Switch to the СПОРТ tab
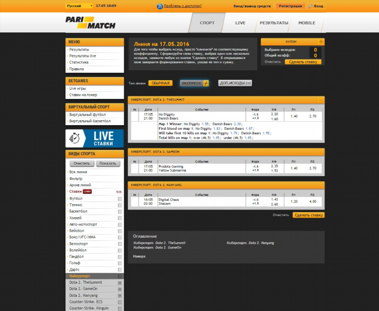The width and height of the screenshot is (379, 311). 207,23
